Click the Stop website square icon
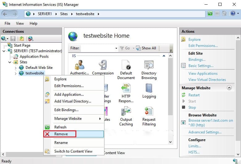Image resolution: width=241 pixels, height=164 pixels. pyautogui.click(x=184, y=107)
